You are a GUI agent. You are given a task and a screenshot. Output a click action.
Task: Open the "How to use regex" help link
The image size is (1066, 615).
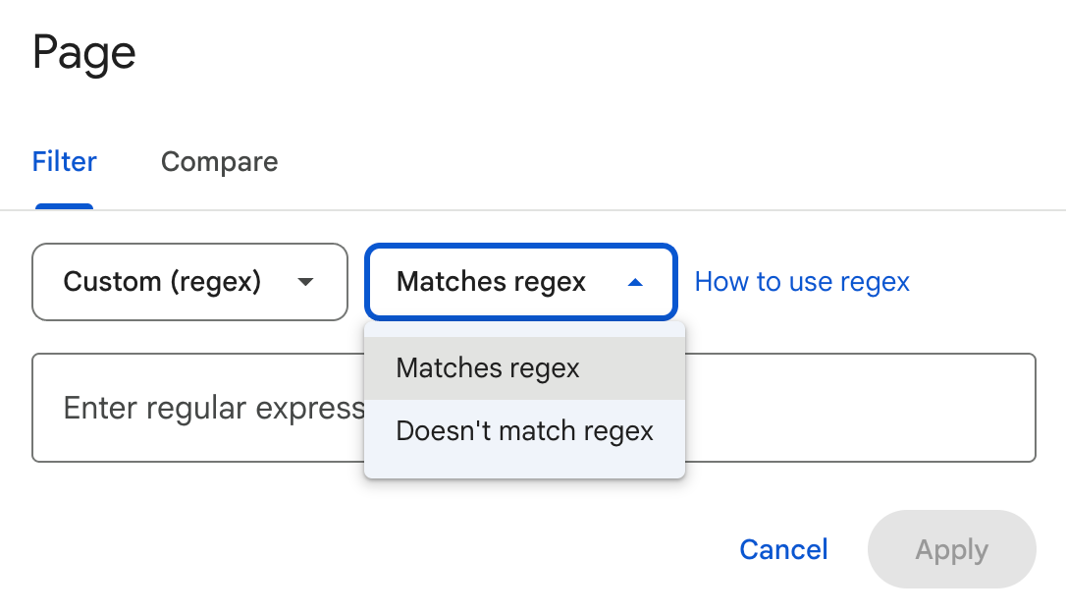802,282
